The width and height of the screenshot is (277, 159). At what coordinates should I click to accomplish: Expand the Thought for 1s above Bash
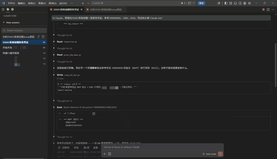[64, 101]
